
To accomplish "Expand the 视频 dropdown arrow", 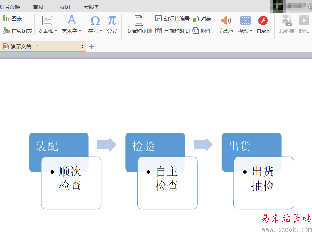I will click(x=251, y=31).
